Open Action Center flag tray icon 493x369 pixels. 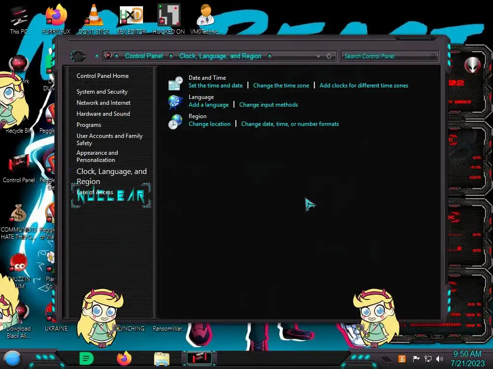pos(416,358)
